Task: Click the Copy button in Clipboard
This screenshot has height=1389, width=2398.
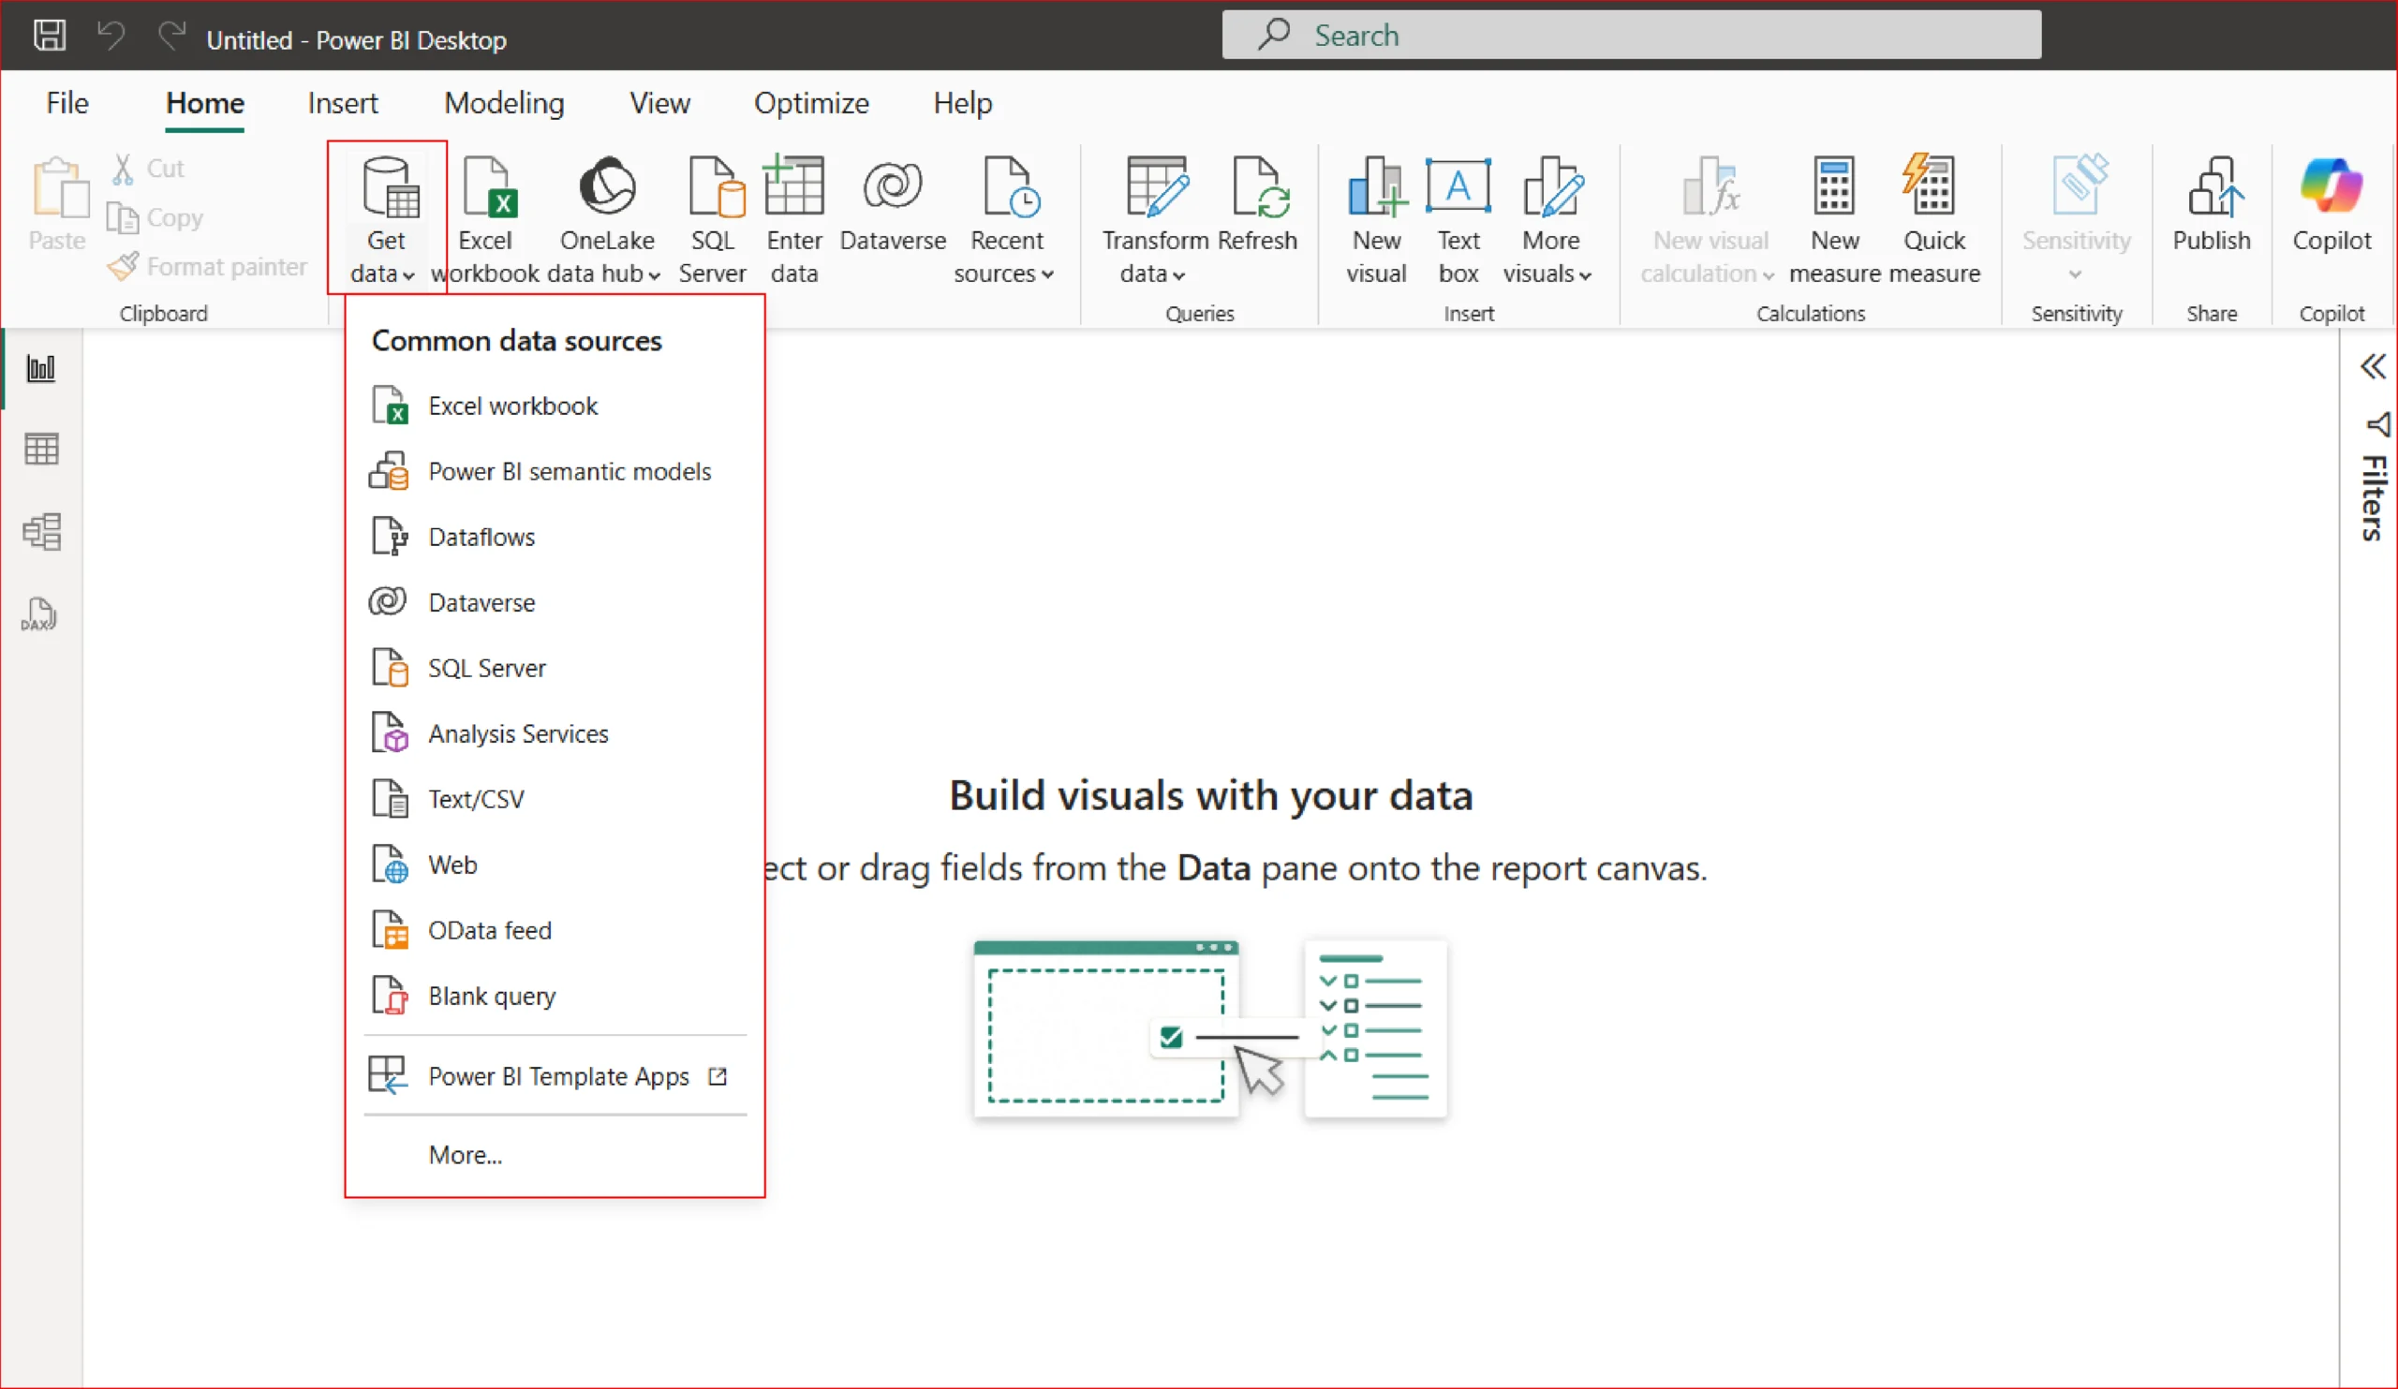Action: click(155, 218)
